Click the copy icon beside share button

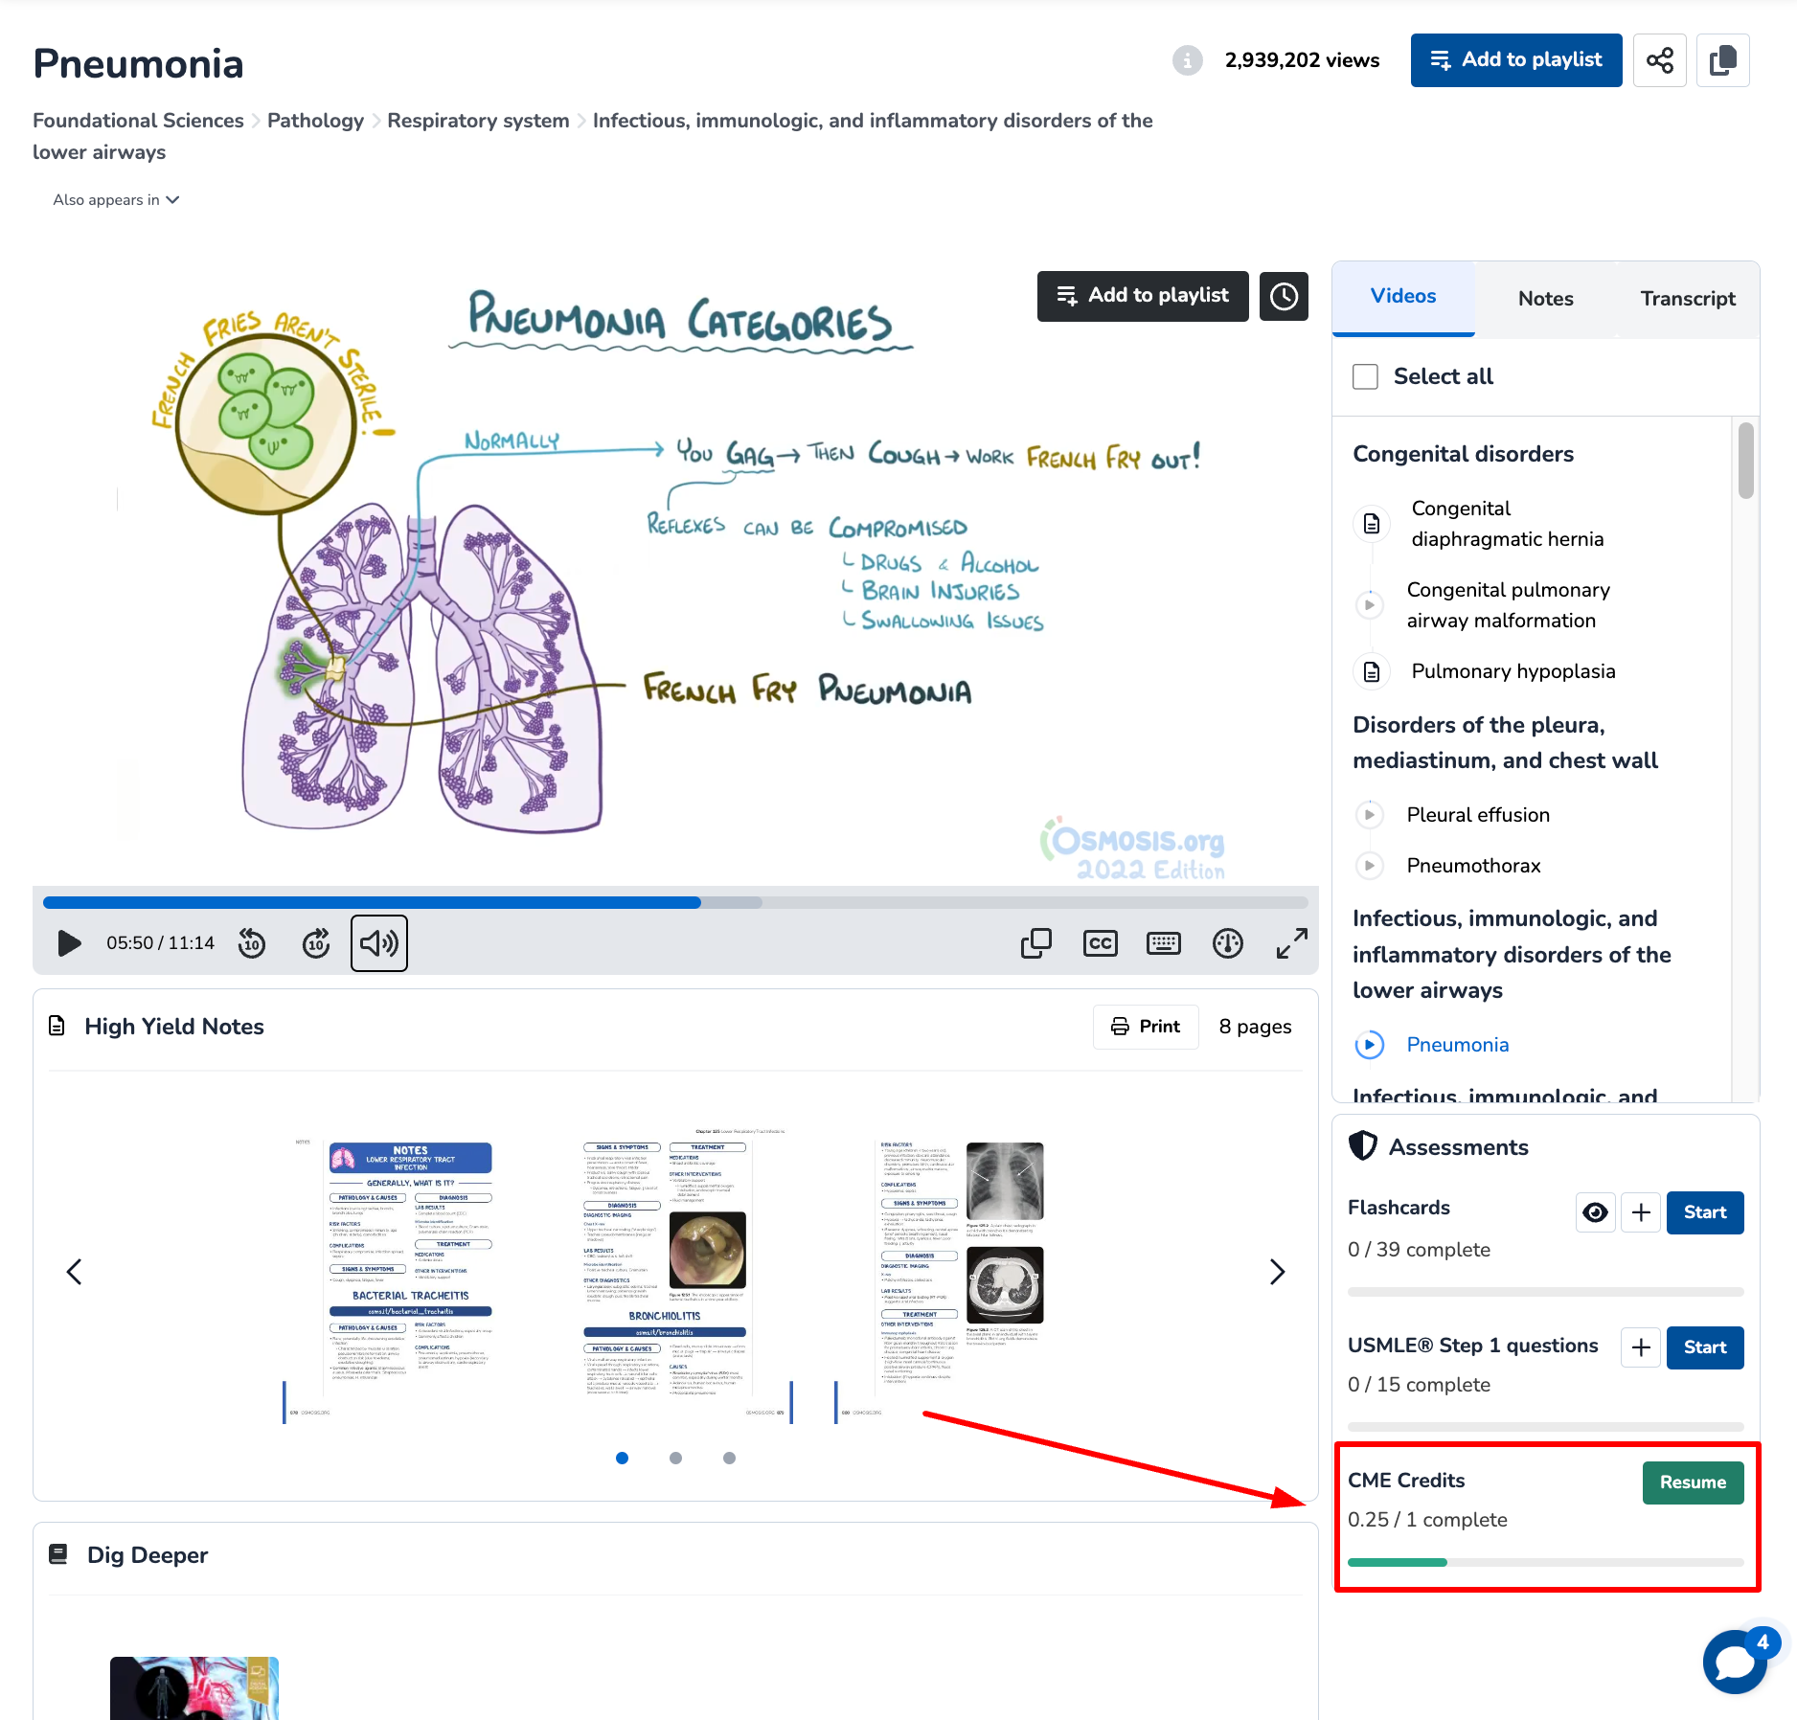1722,60
